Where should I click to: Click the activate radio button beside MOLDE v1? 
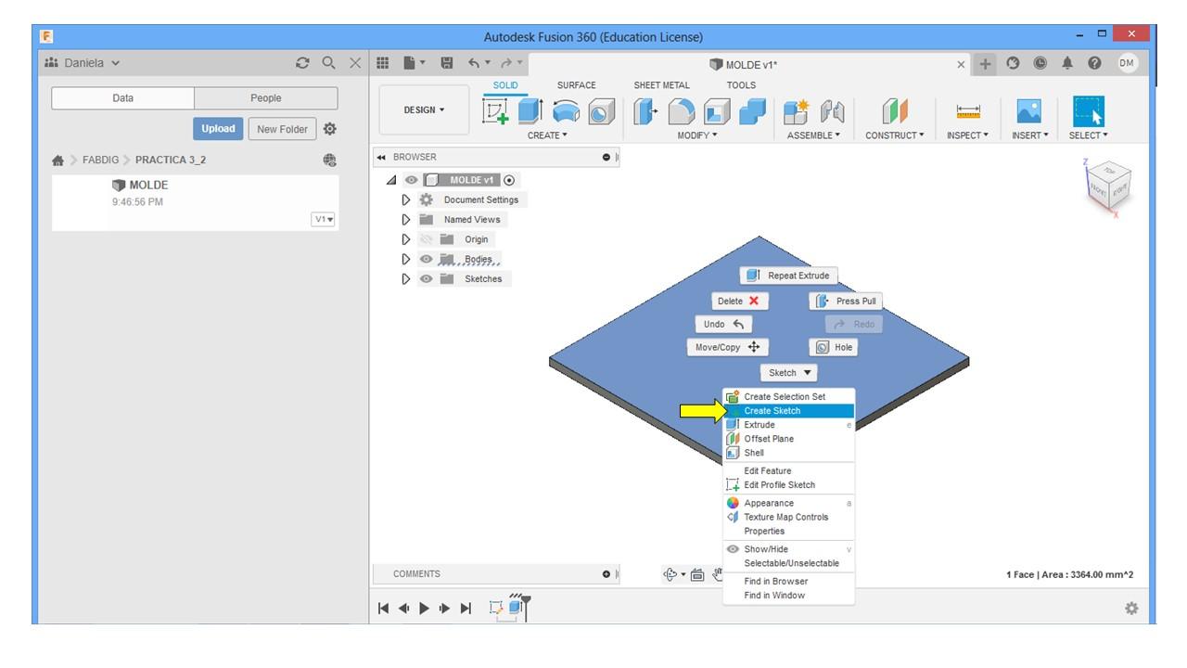(x=509, y=180)
